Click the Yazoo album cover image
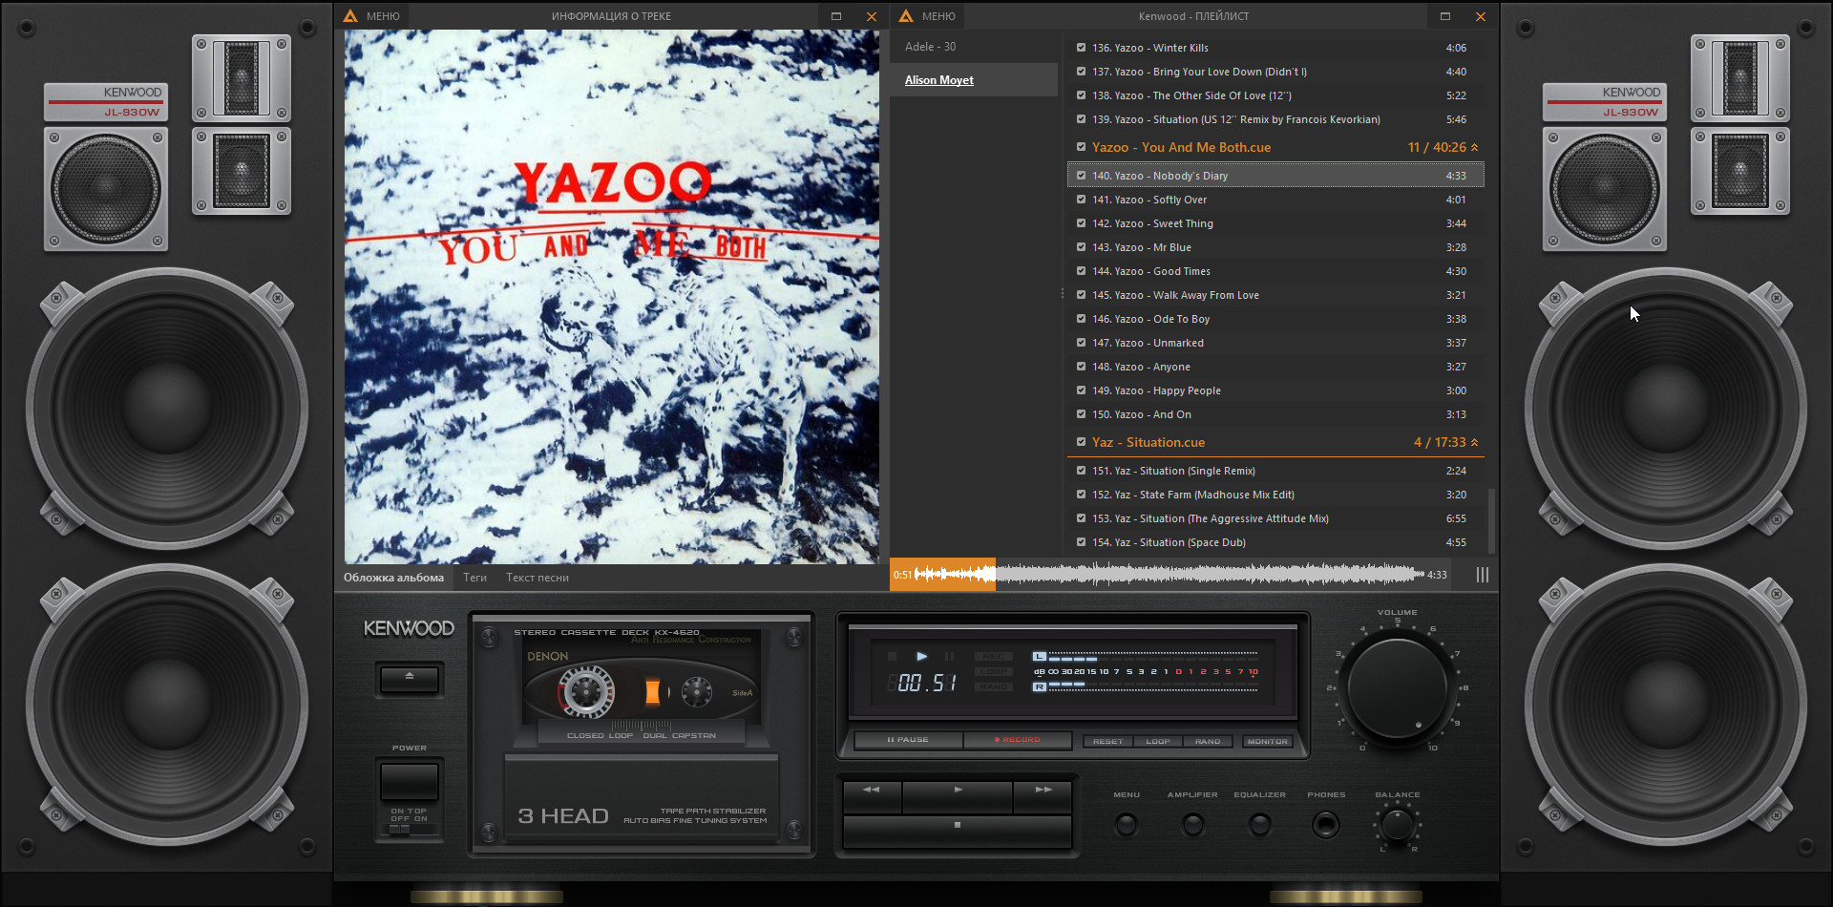1833x907 pixels. [612, 297]
